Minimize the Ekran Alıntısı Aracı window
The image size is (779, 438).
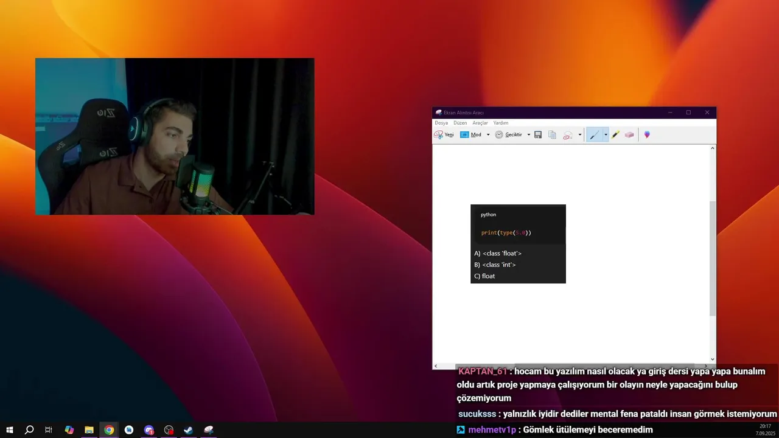[670, 113]
